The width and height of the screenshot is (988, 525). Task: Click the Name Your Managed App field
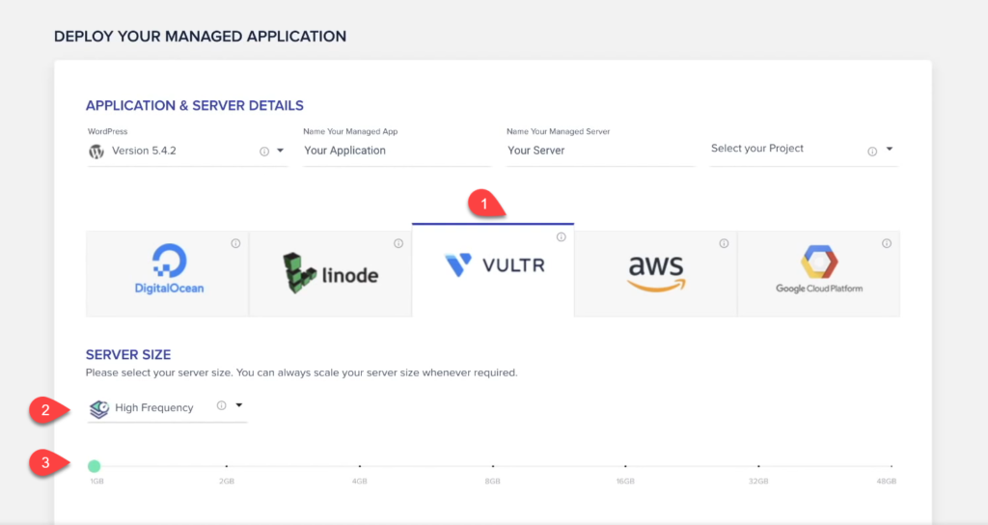[x=397, y=151]
